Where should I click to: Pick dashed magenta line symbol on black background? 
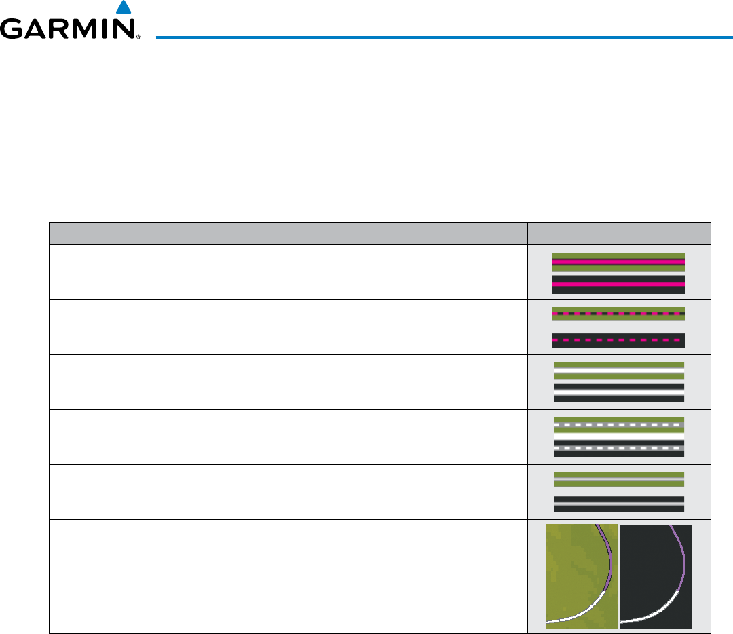pyautogui.click(x=618, y=340)
